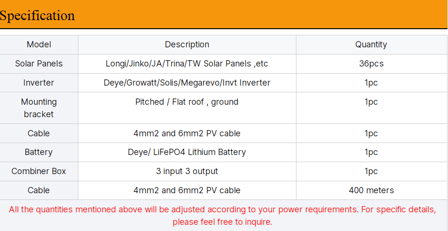
Task: Click the Inverter row 1pc quantity
Action: [x=371, y=83]
